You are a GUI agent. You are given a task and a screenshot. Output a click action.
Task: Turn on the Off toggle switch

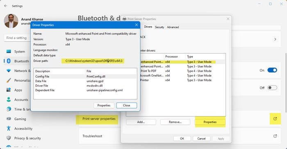pos(272,88)
